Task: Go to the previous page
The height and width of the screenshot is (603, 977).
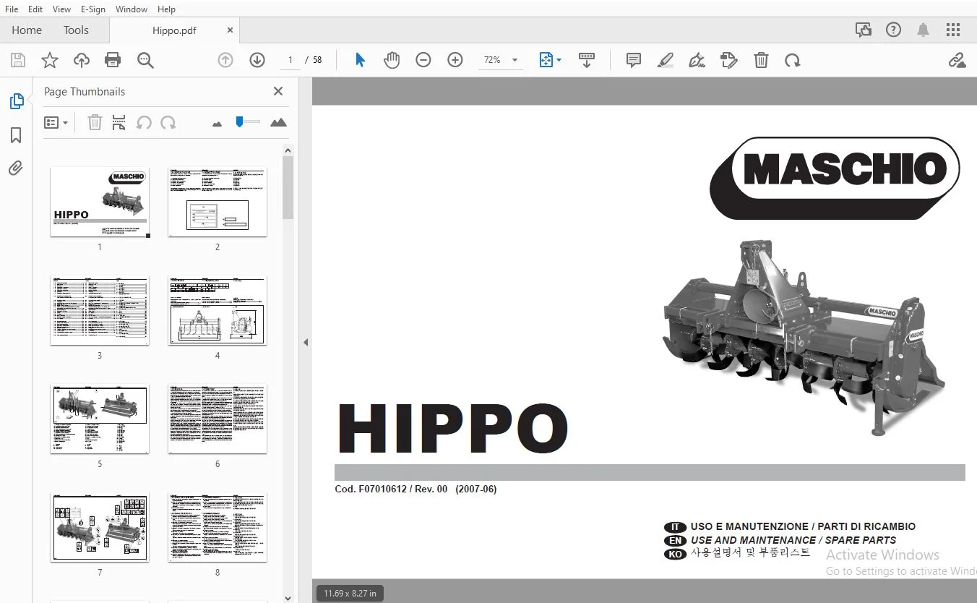Action: pyautogui.click(x=225, y=60)
